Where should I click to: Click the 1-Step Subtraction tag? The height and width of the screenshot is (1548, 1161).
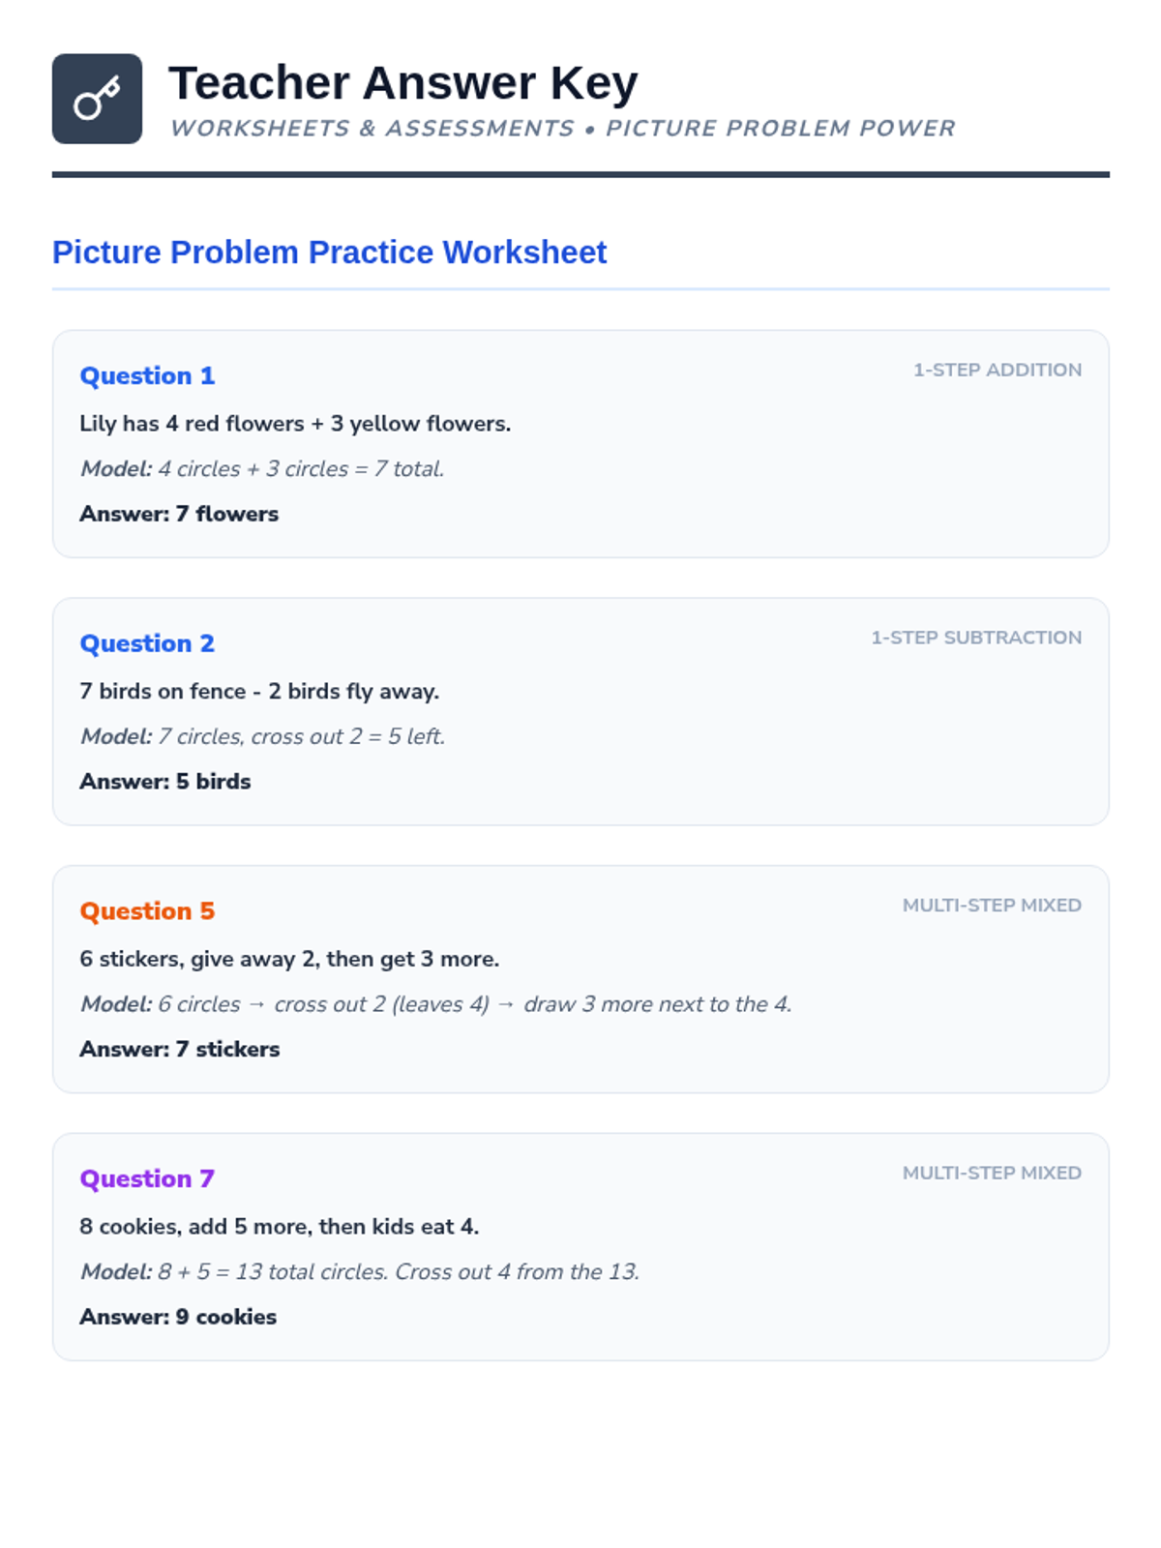click(x=975, y=638)
